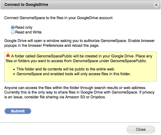Click the 'Connect to GoogleDrive' dialog title
161x135 pixels.
tap(26, 5)
